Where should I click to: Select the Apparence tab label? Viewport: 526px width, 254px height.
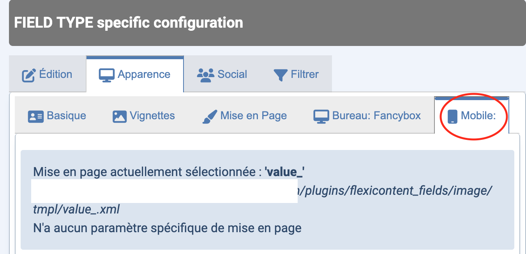[x=144, y=74]
